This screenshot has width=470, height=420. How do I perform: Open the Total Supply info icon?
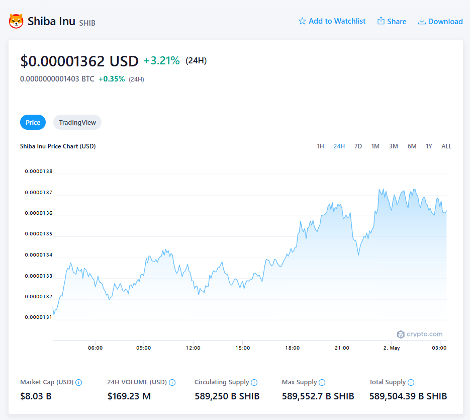pos(411,382)
